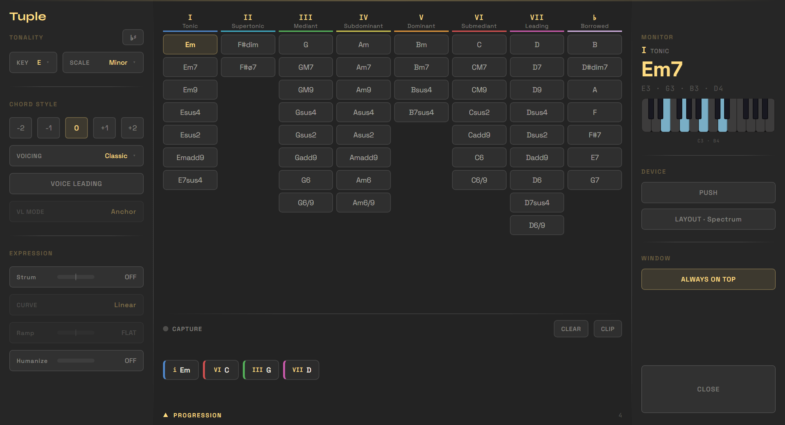
Task: Play the Bsus4 chord pad
Action: [x=421, y=90]
